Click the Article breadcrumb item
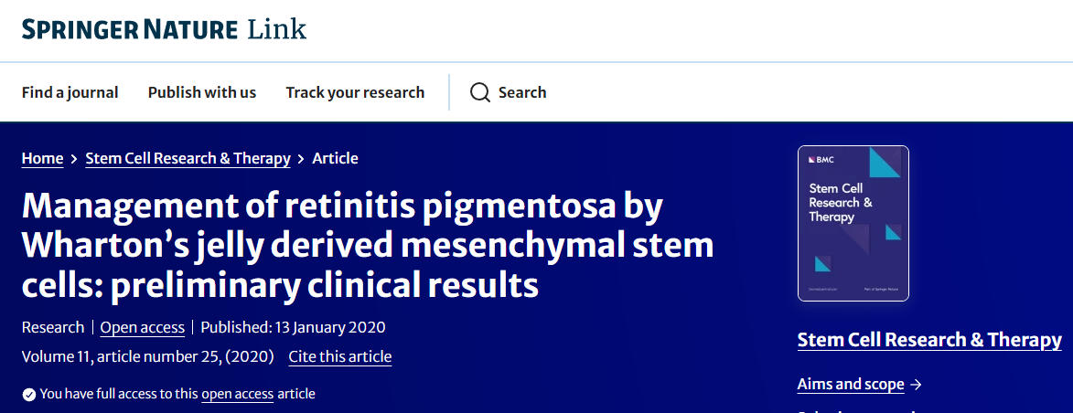This screenshot has width=1073, height=413. tap(335, 159)
